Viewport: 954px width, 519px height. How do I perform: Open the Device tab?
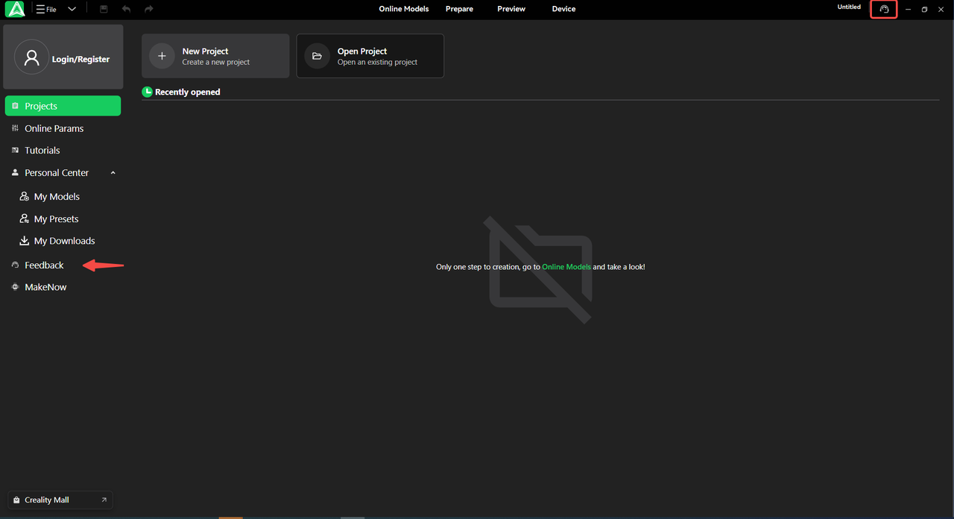[x=563, y=9]
